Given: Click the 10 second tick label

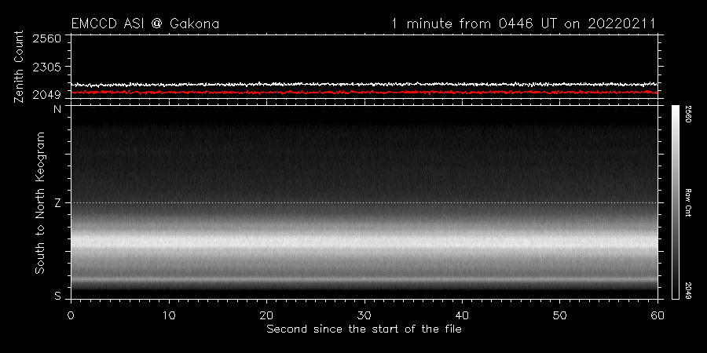Looking at the screenshot, I should (169, 315).
